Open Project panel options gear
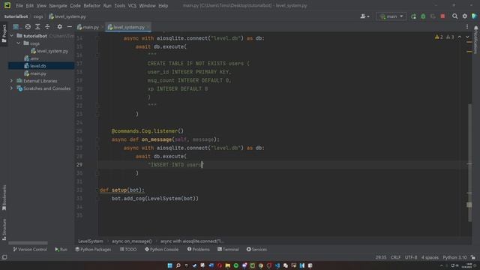 [60, 27]
